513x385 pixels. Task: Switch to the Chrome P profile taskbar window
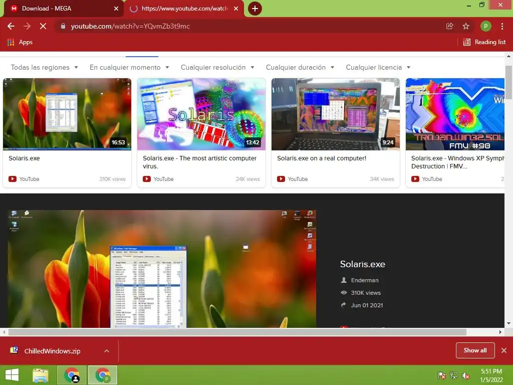103,375
